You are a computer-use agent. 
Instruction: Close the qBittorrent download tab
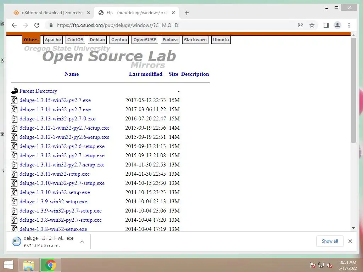pyautogui.click(x=88, y=13)
